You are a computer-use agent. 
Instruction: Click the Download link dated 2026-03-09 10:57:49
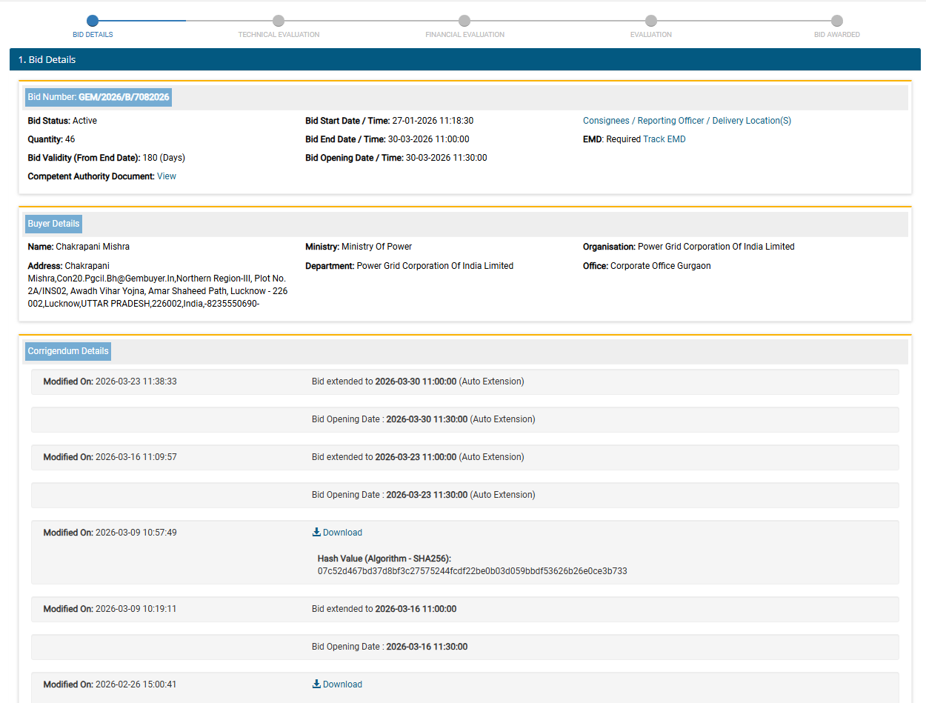(x=342, y=533)
